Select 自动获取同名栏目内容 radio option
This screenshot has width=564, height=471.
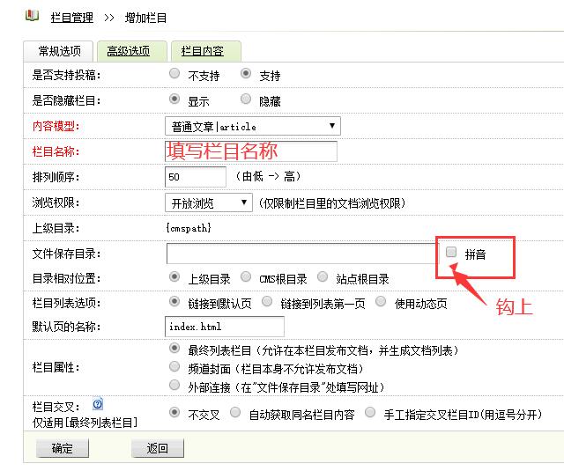235,412
